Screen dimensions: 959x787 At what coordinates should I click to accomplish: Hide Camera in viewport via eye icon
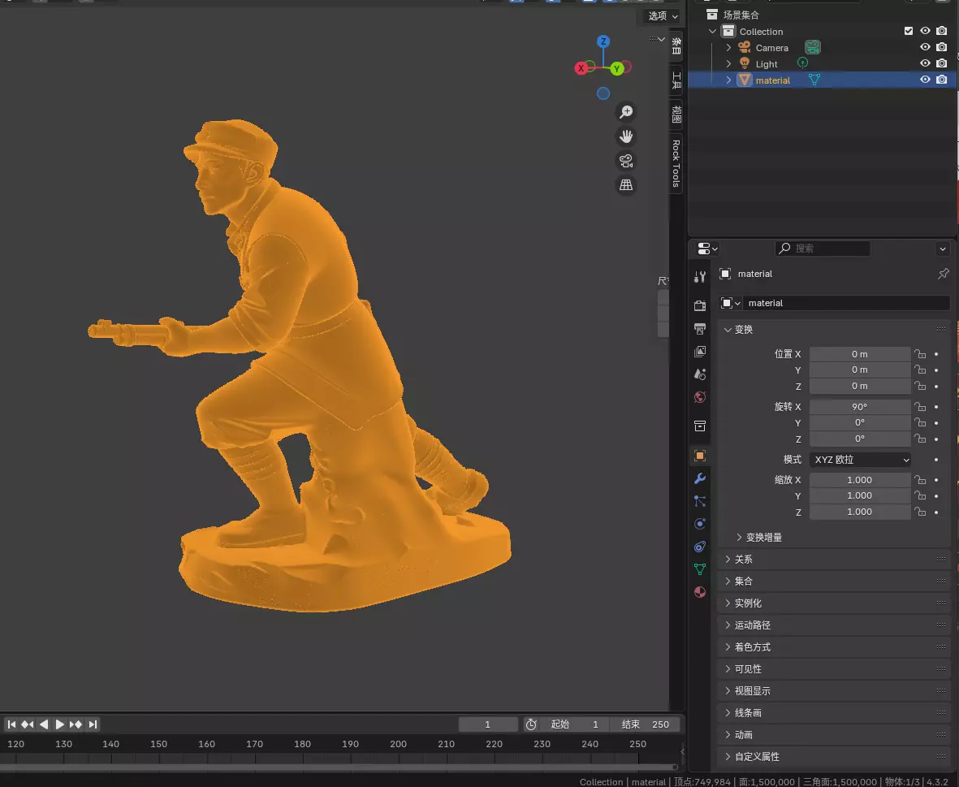pos(925,47)
